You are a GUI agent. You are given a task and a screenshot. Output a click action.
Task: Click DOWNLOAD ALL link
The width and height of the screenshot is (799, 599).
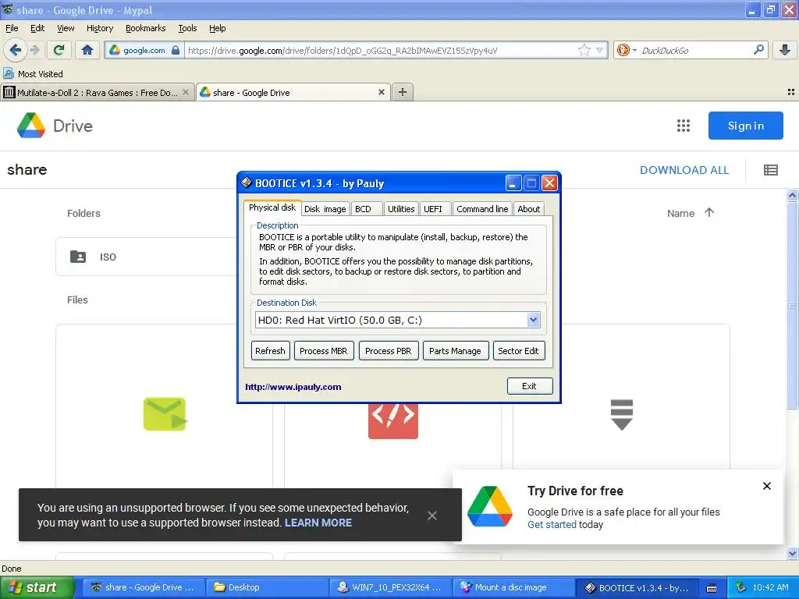click(x=684, y=170)
